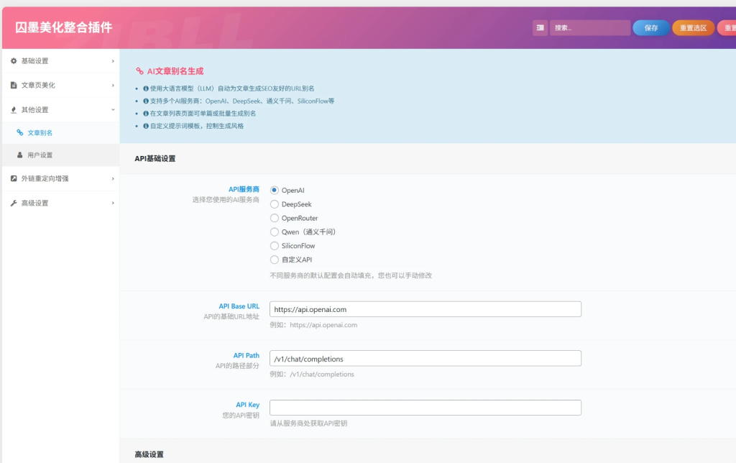Image resolution: width=736 pixels, height=463 pixels.
Task: Click the gear icon beside 基础设置
Action: [14, 61]
